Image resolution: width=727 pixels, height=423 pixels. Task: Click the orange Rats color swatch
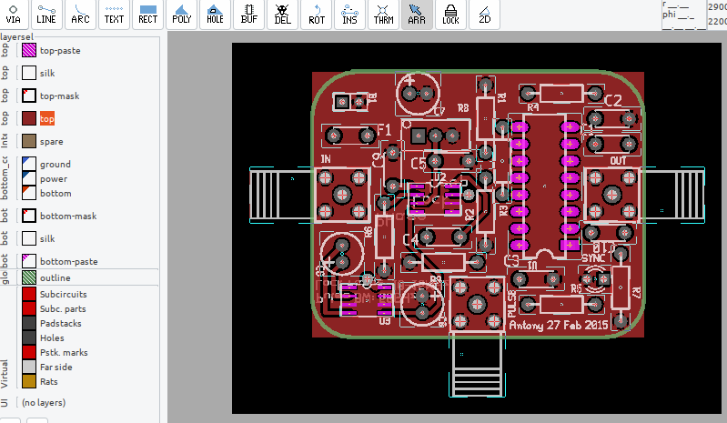pyautogui.click(x=29, y=381)
